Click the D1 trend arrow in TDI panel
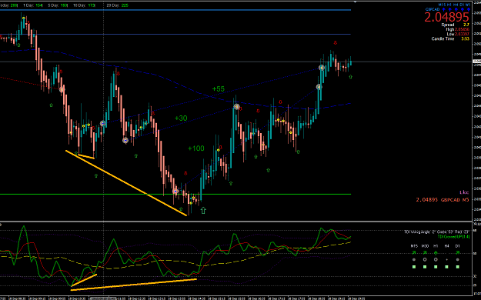This screenshot has width=481, height=300. (458, 252)
